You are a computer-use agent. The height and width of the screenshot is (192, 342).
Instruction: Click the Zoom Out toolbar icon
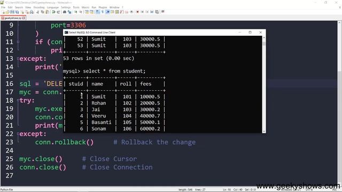point(81,12)
